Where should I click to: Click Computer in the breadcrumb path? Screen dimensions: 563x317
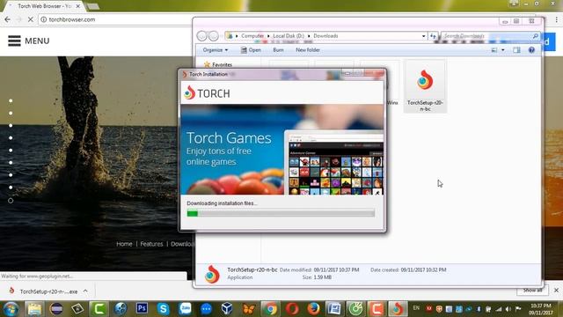(x=252, y=36)
